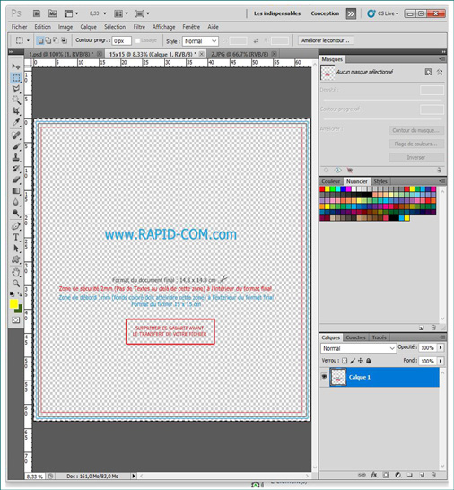Add layer style via fx icon
Image resolution: width=454 pixels, height=490 pixels.
(x=374, y=475)
